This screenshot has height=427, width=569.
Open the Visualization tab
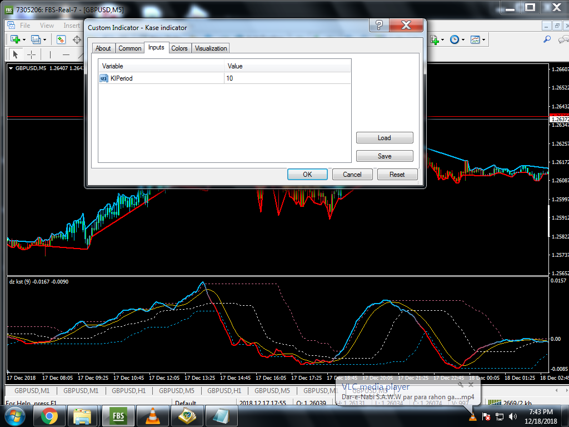click(x=211, y=48)
